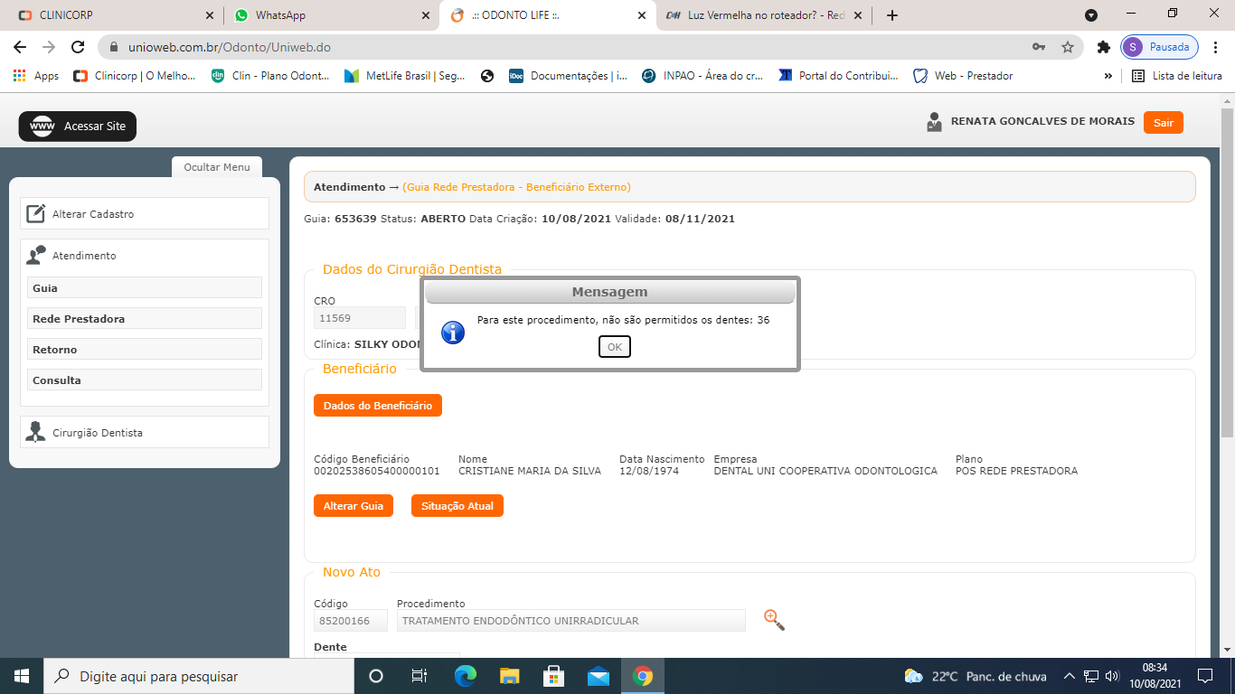Click Dados do Beneficiário button

(378, 406)
